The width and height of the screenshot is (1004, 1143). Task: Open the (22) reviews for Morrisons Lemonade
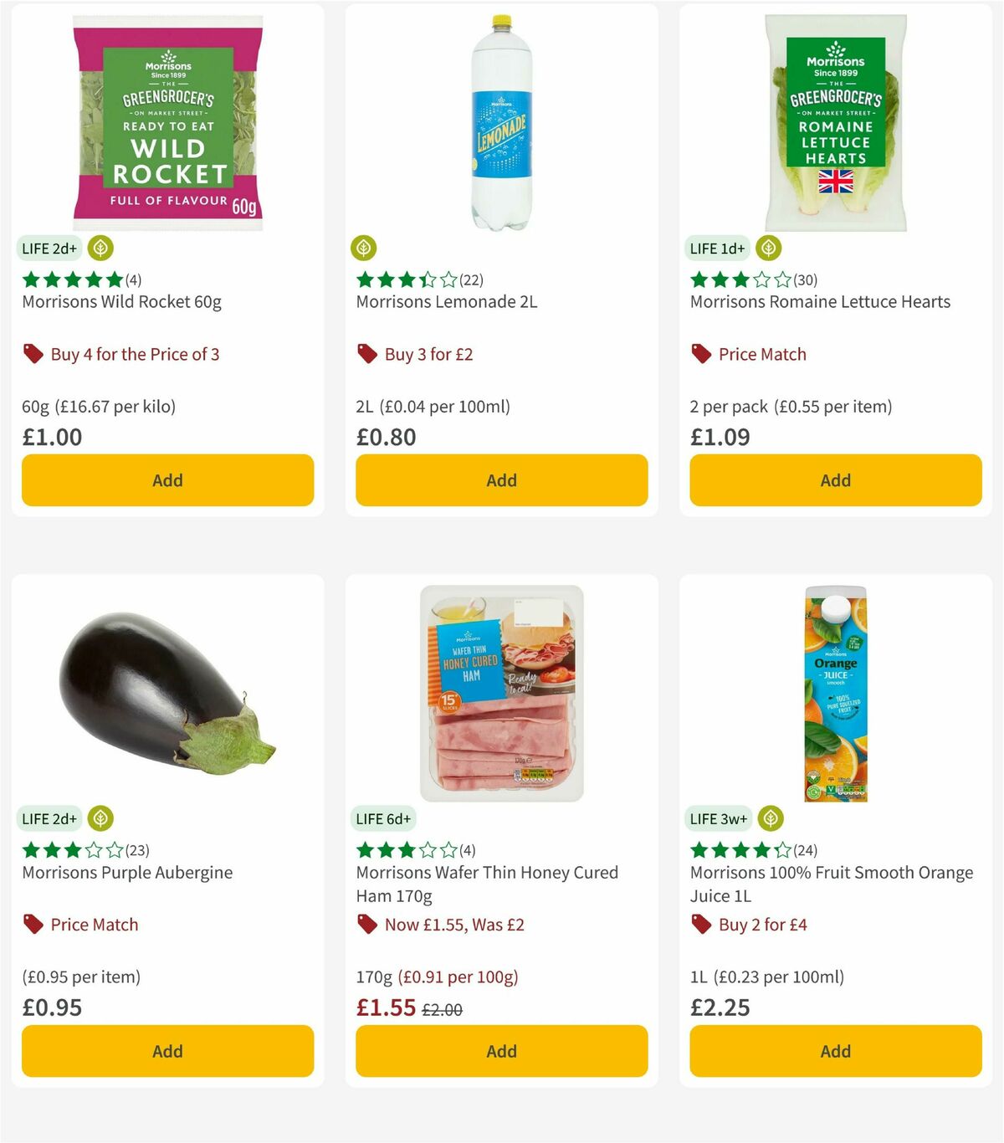click(473, 281)
